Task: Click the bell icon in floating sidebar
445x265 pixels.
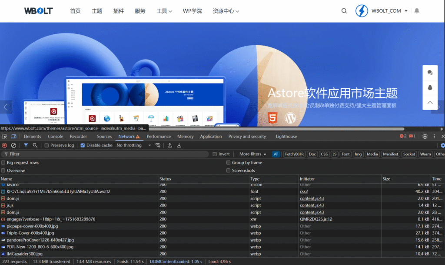Action: (x=430, y=87)
